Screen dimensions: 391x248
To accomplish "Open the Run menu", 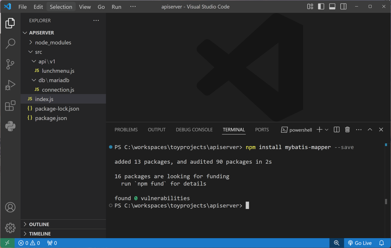I will point(116,7).
